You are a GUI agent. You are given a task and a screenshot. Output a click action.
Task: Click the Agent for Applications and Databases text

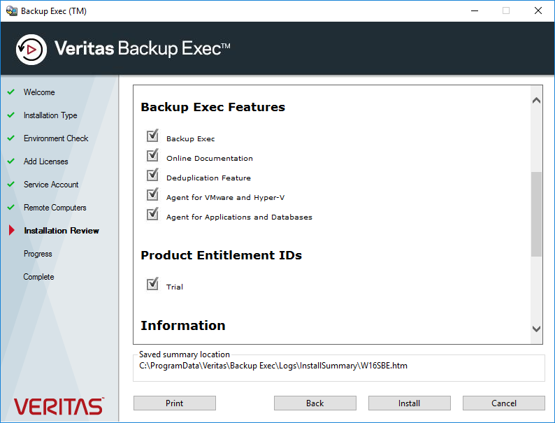(239, 217)
